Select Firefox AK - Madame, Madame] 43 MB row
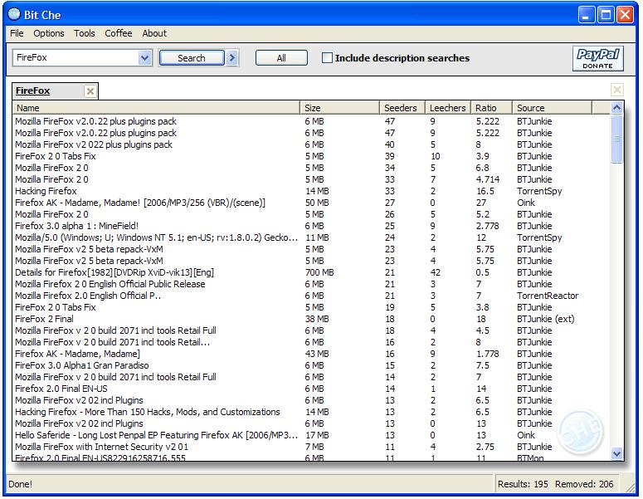 (311, 354)
